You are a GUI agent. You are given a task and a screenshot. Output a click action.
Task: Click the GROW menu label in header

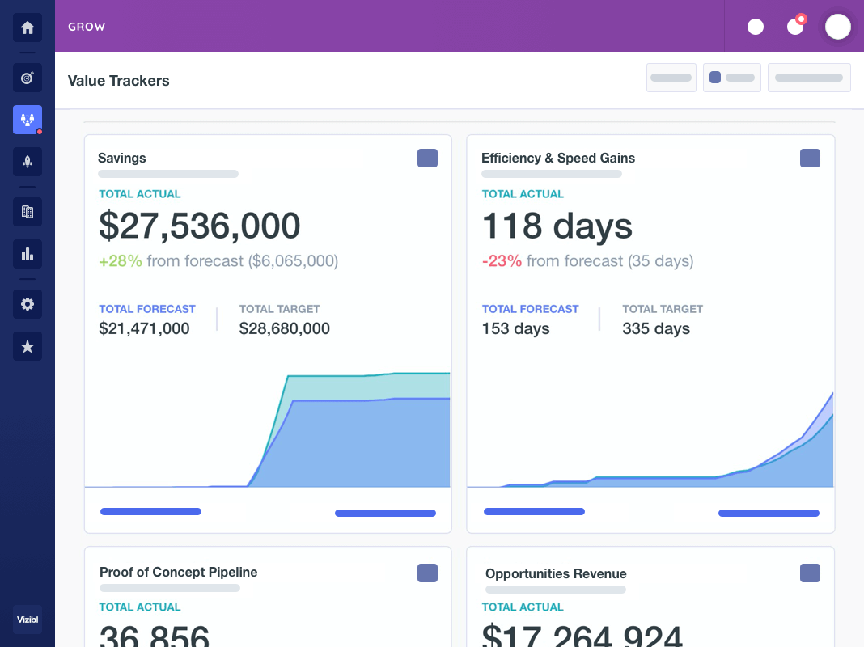coord(87,26)
